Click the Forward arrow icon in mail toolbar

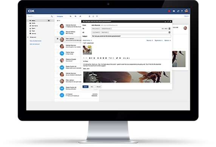pos(80,16)
